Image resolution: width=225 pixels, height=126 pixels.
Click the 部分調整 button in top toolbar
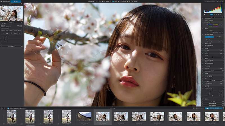[135, 1]
